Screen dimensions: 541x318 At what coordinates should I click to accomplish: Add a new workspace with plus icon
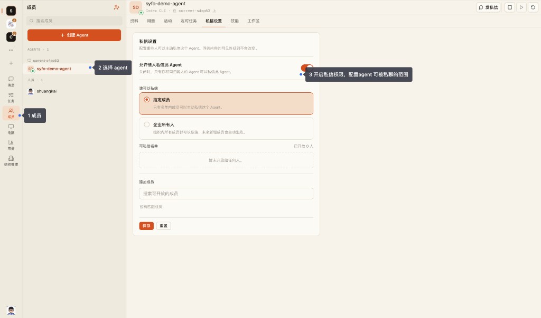pos(11,63)
